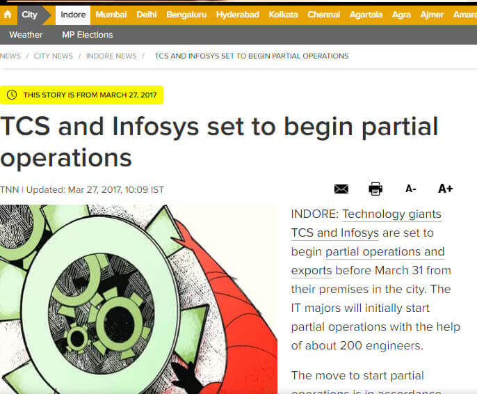Open Kolkata city news
Screen dimensions: 477x394
click(x=283, y=15)
